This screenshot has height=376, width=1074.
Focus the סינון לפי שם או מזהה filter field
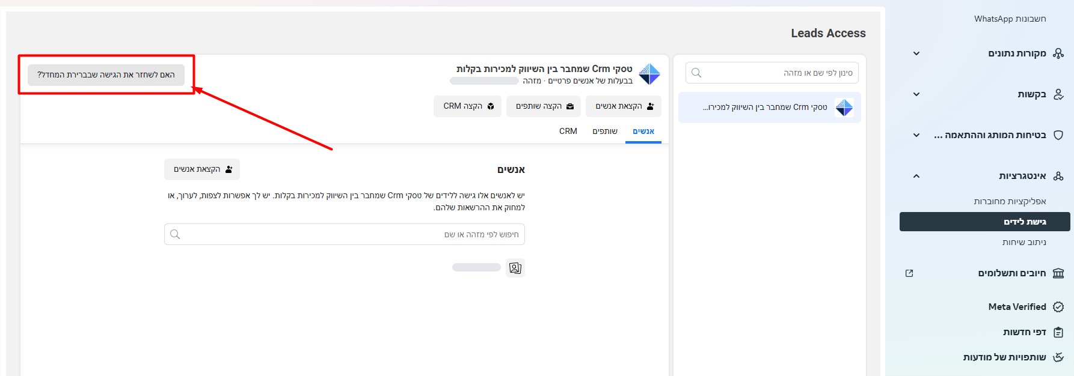[772, 73]
